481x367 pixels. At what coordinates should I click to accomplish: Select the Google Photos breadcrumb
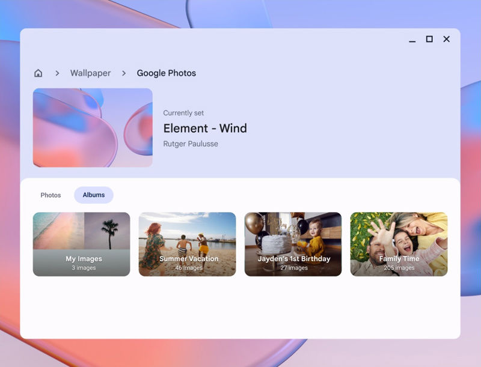[167, 73]
